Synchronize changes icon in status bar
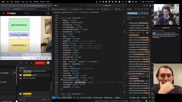Viewport: 182px width, 102px height. point(75,98)
